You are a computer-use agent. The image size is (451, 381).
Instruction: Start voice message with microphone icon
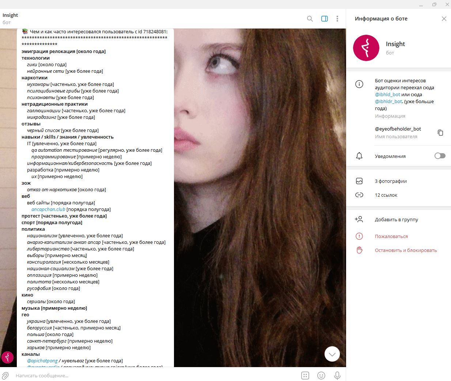337,376
